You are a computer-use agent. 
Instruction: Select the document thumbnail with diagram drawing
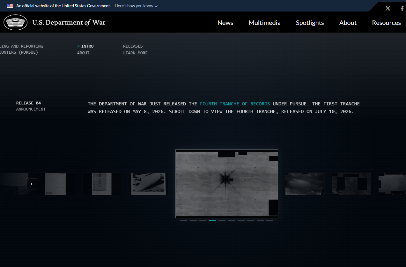102,184
